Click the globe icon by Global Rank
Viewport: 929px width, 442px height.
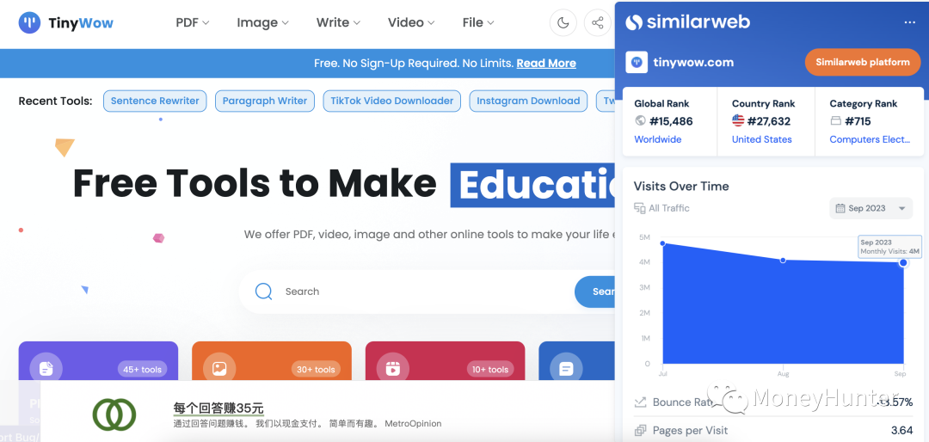tap(640, 121)
